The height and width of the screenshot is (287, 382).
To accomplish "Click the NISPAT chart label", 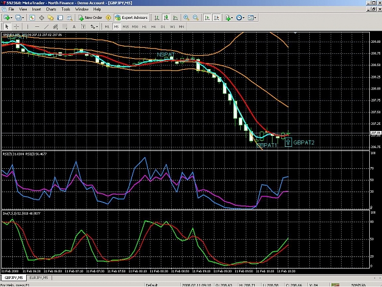I will [166, 54].
